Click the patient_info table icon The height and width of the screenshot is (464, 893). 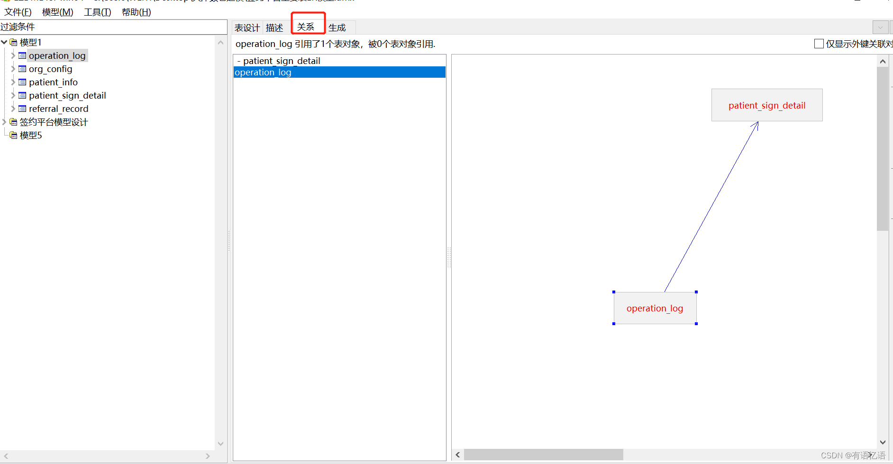click(x=22, y=82)
